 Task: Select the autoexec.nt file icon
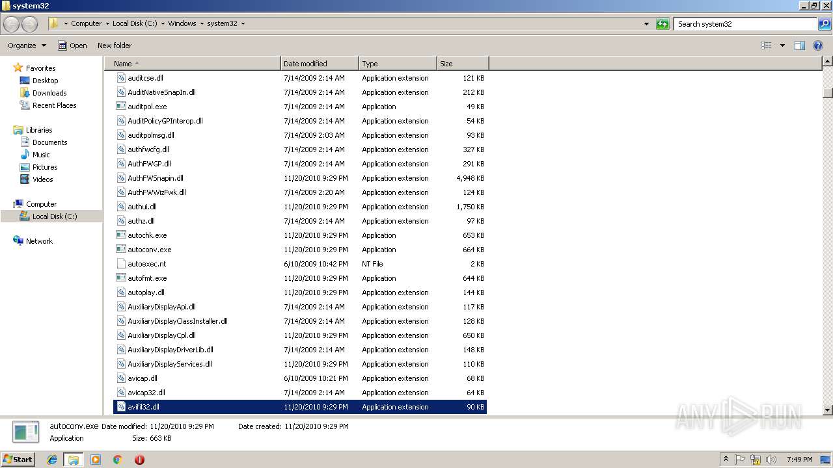click(121, 264)
